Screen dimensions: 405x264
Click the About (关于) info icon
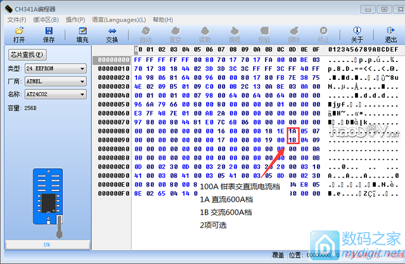(357, 35)
